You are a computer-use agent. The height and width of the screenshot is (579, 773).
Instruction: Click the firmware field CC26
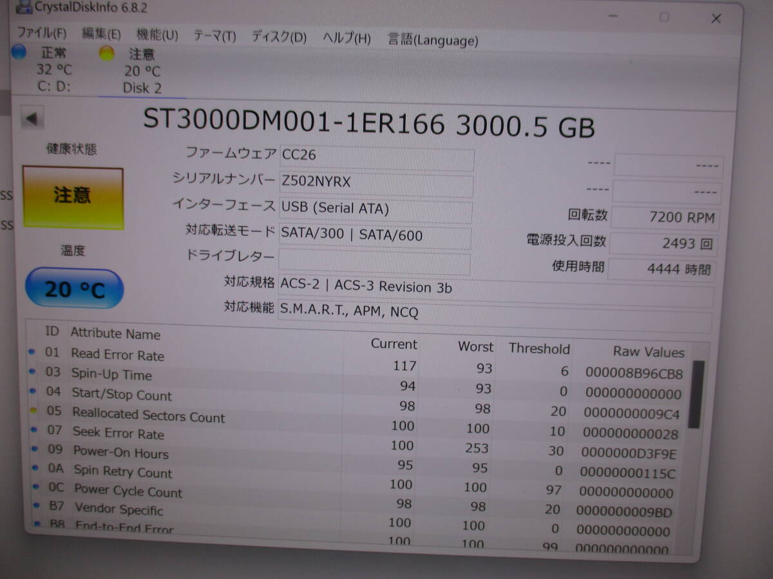(x=377, y=157)
